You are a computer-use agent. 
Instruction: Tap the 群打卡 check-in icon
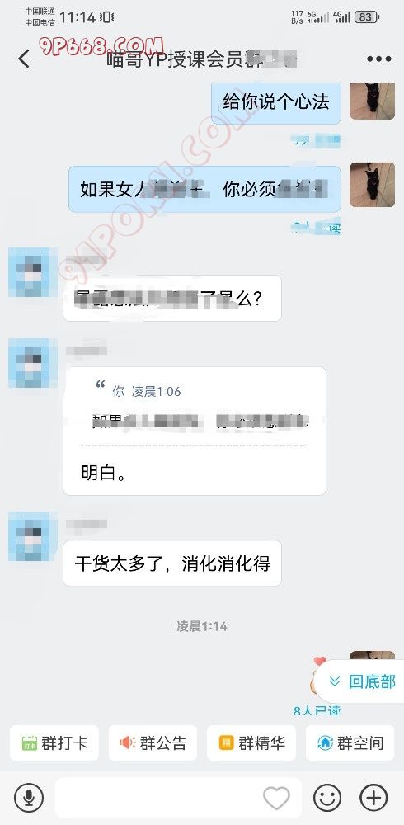click(54, 743)
